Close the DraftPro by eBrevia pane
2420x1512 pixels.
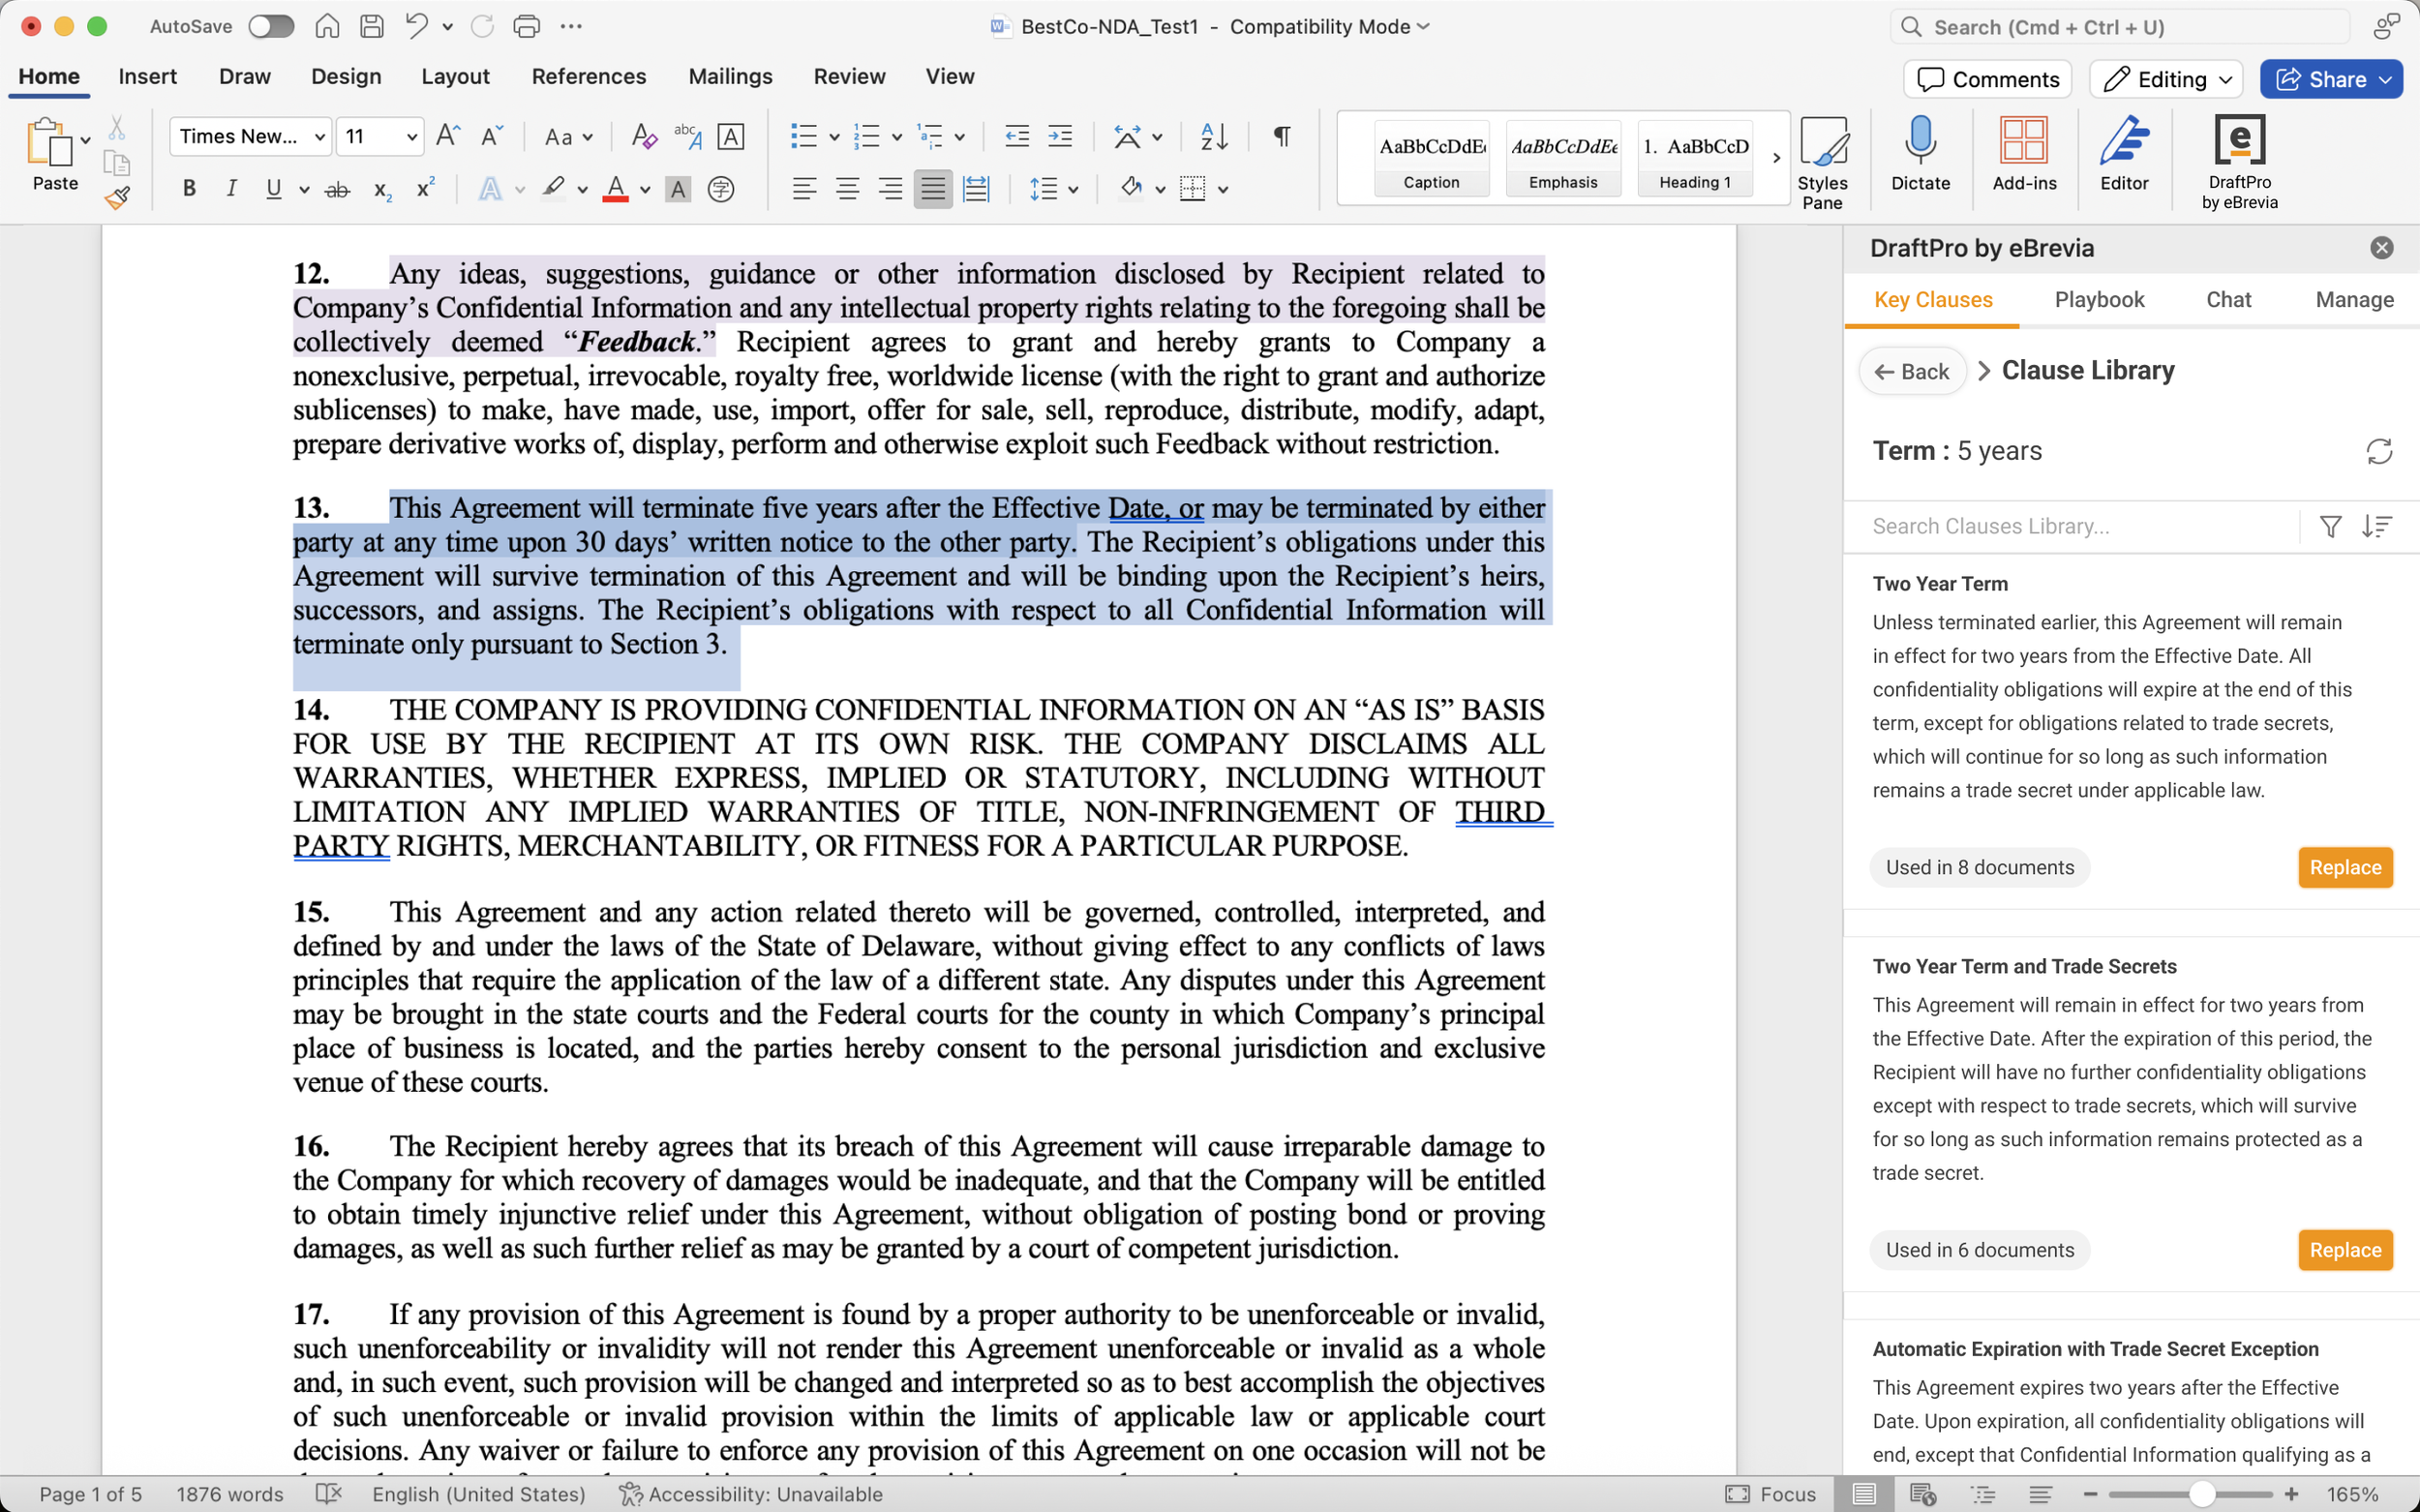[2381, 248]
